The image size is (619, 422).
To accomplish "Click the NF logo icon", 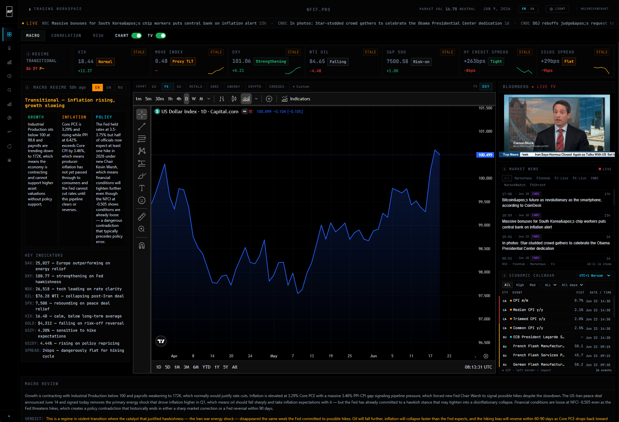I will click(x=9, y=12).
